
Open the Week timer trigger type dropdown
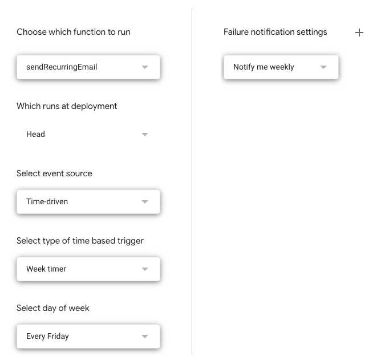pos(80,269)
